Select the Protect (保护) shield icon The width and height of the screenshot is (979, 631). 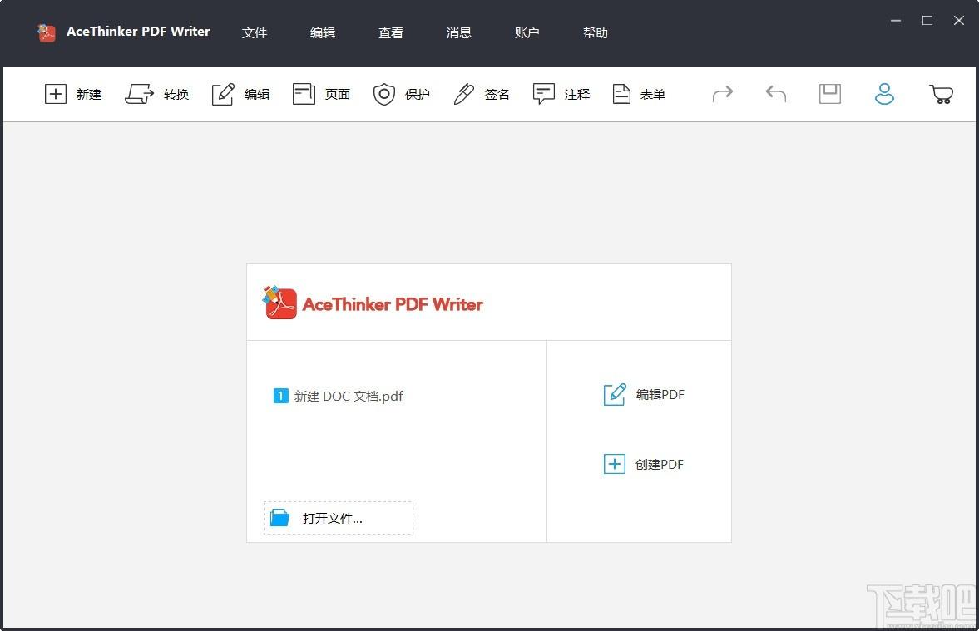383,94
